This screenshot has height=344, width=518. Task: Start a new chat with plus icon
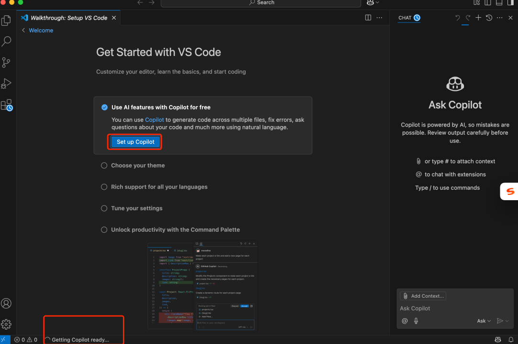click(x=478, y=18)
